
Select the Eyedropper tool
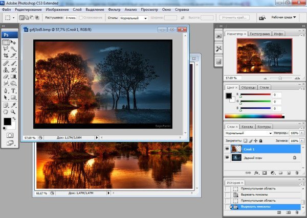click(13, 105)
